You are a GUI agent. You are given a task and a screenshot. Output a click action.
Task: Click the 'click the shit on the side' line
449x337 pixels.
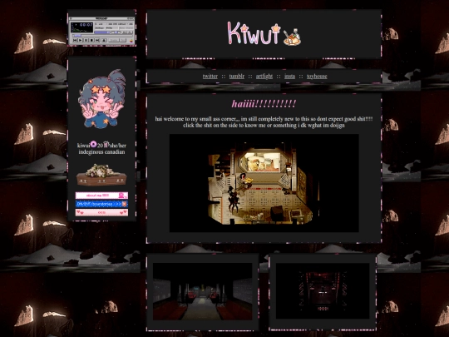click(264, 125)
